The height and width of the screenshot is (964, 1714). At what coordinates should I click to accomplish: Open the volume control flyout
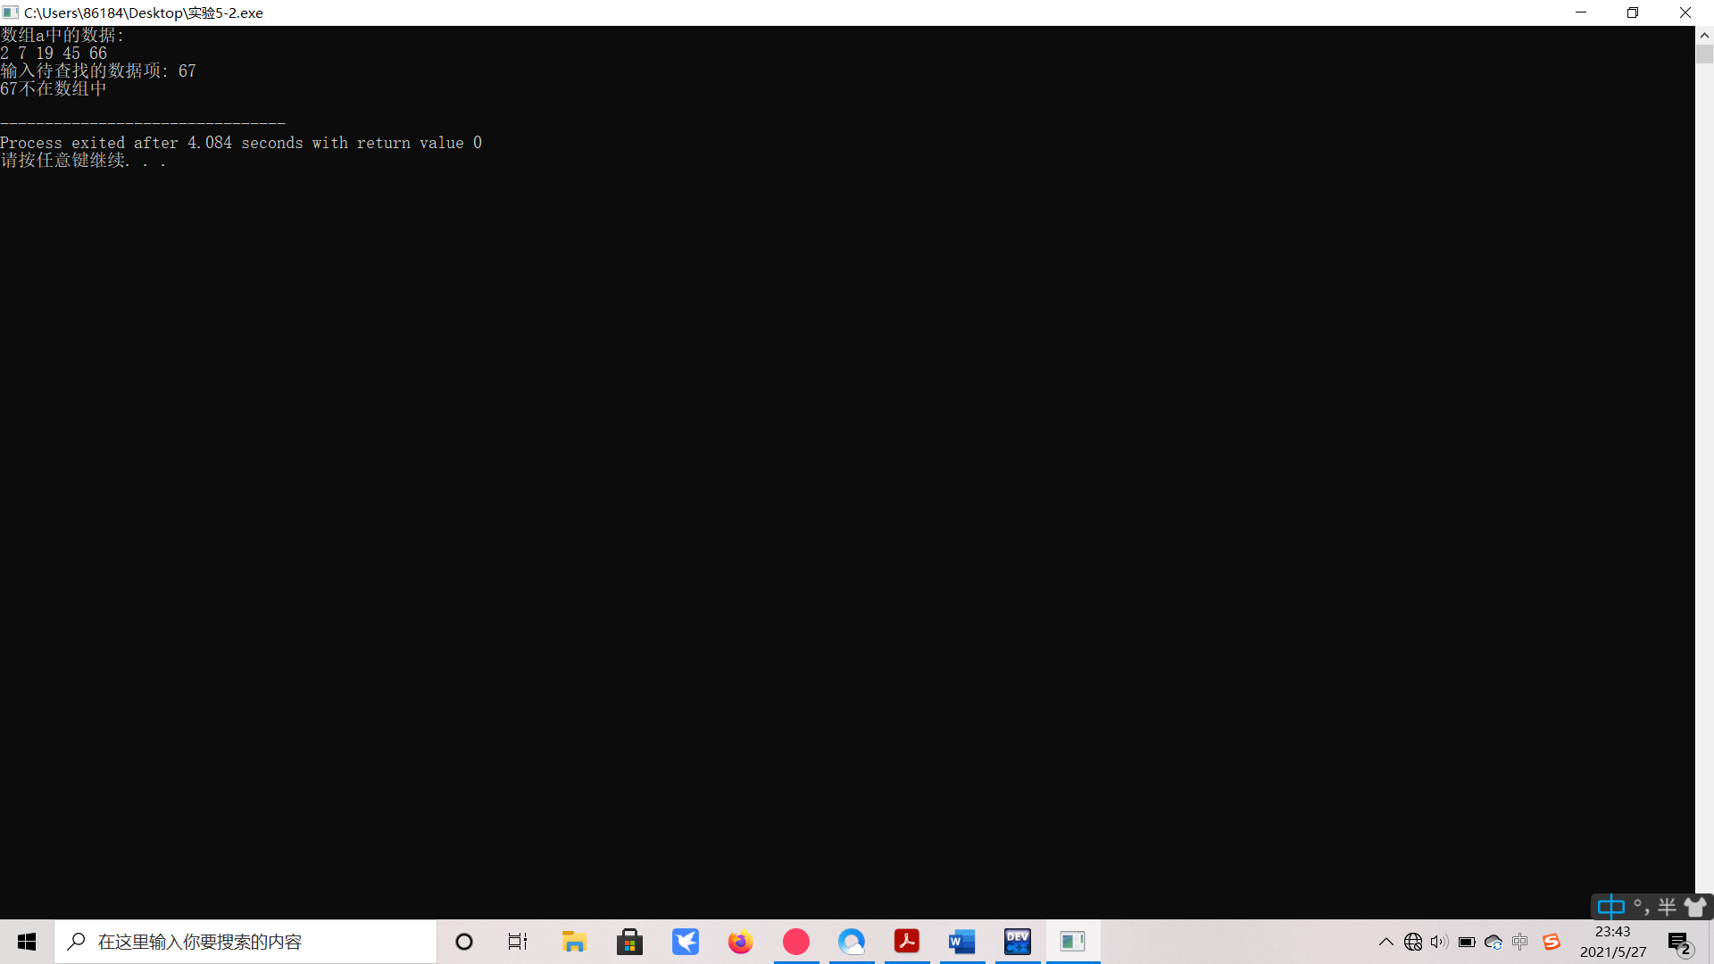(x=1439, y=942)
